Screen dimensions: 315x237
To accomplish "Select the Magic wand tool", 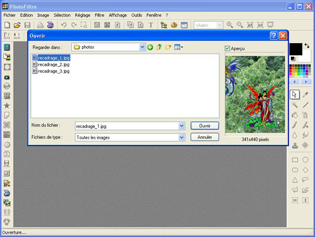I will pyautogui.click(x=295, y=105).
